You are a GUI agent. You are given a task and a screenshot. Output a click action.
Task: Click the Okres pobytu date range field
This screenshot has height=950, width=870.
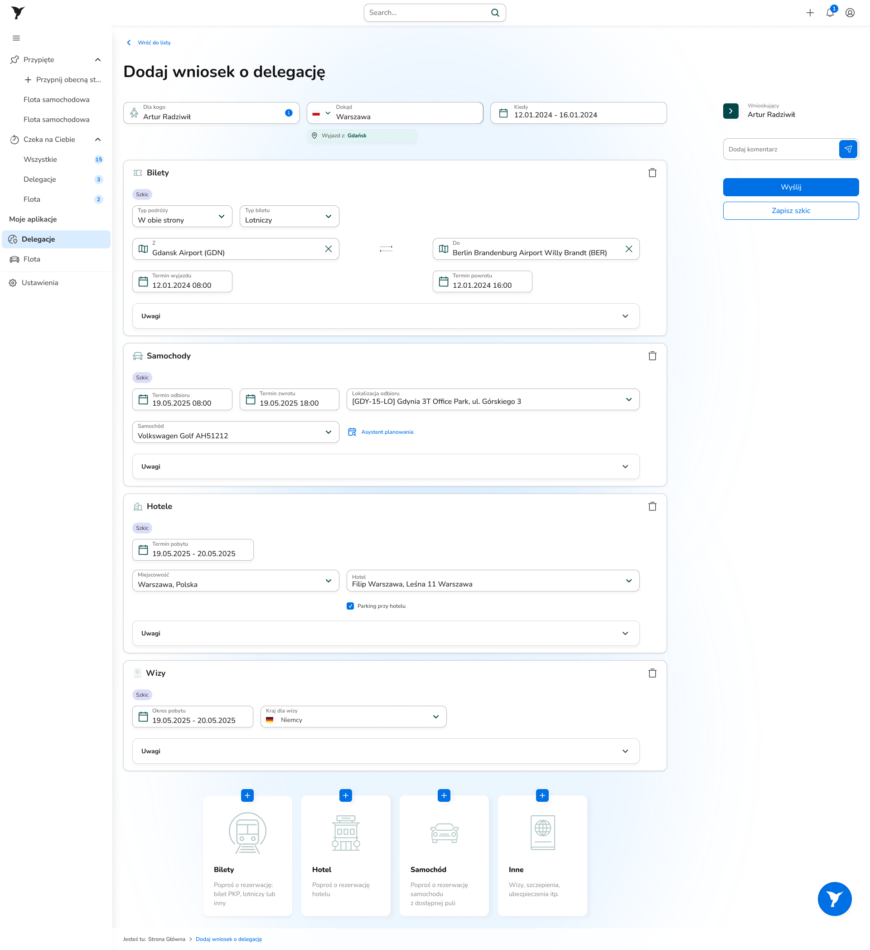193,717
